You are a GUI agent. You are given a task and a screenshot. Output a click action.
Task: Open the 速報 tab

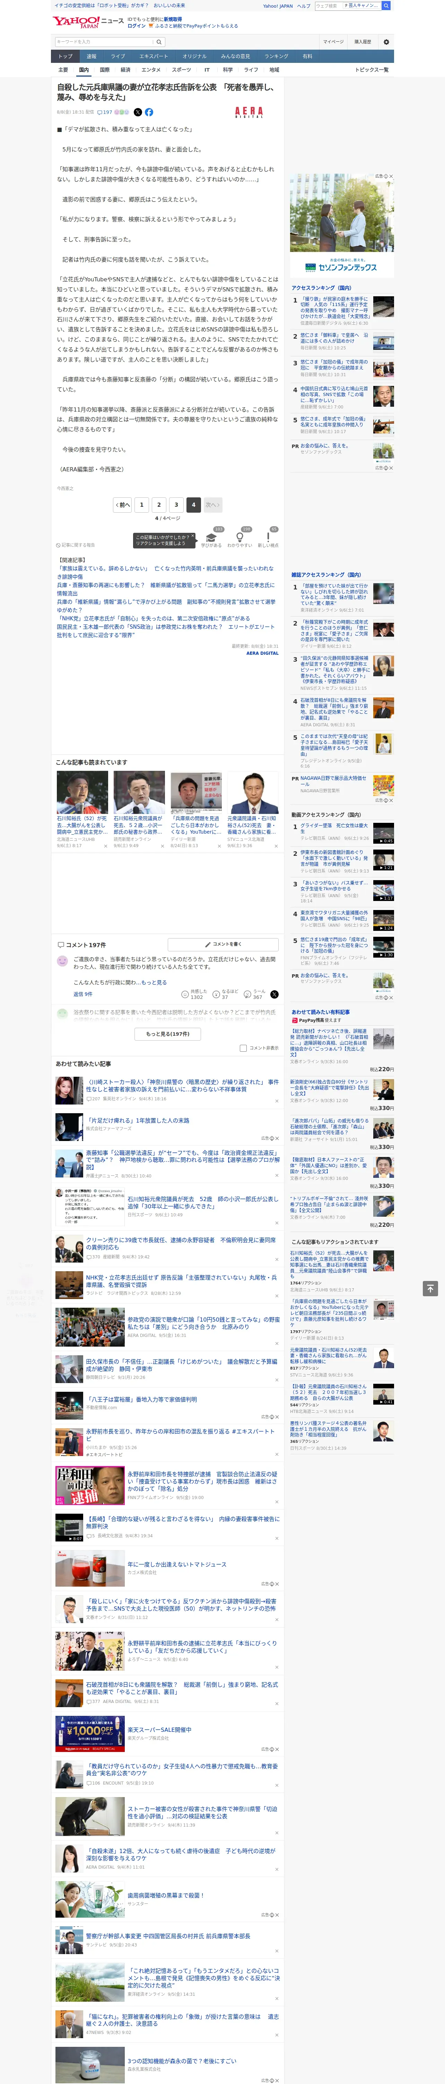[91, 57]
